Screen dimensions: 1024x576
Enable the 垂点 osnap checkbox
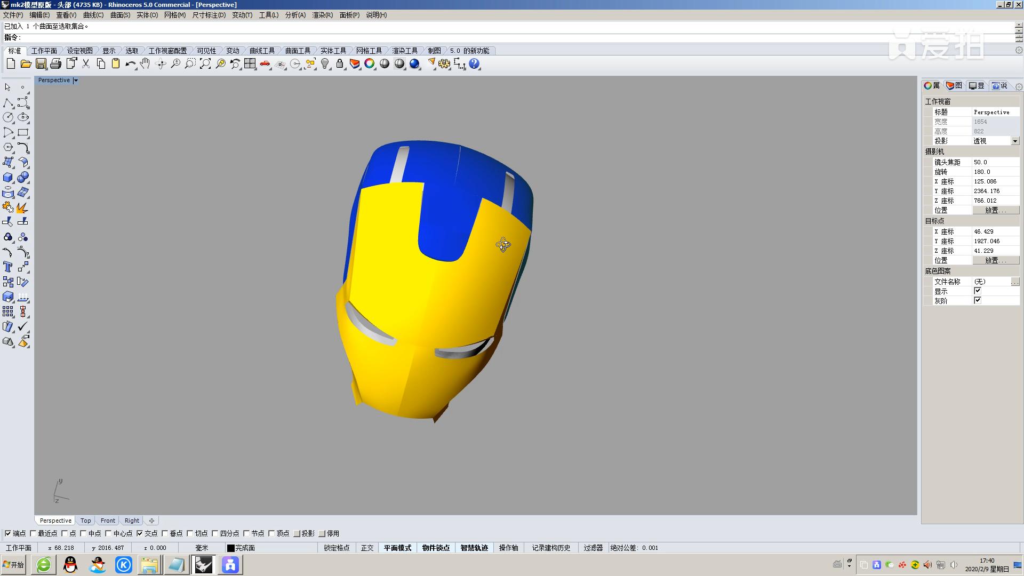(165, 533)
